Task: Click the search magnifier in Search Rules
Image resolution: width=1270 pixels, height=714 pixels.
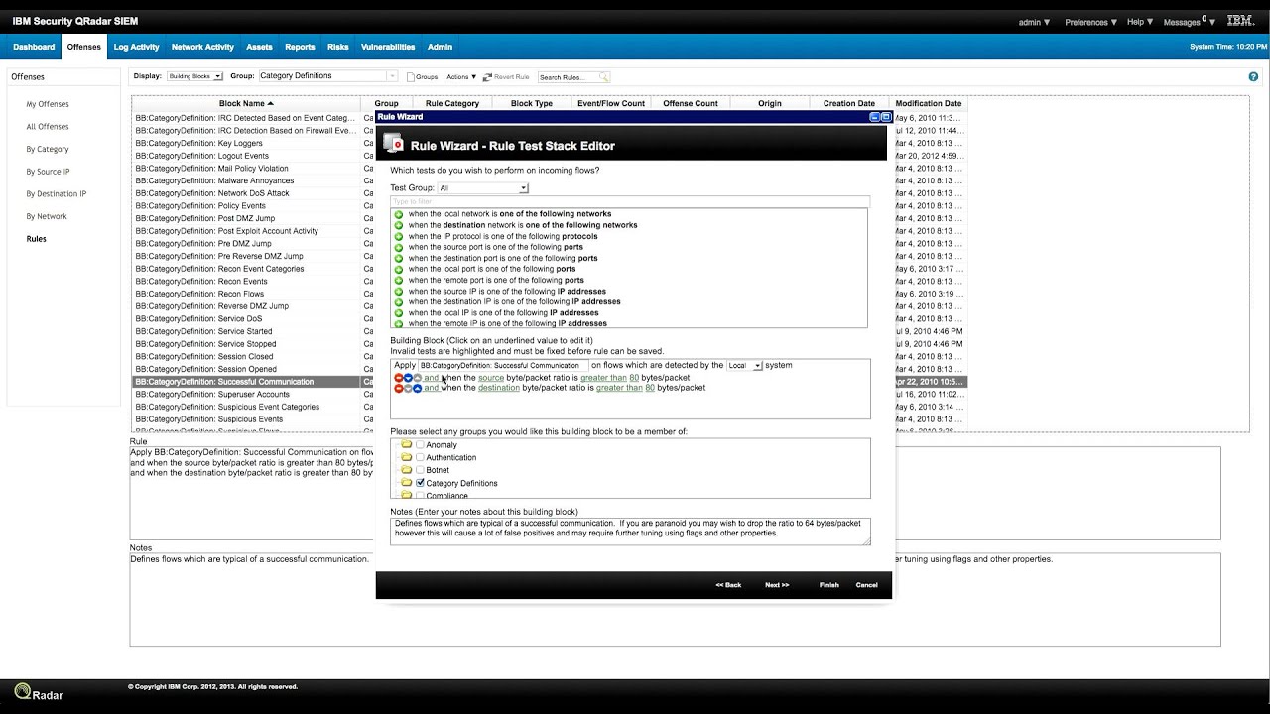Action: tap(603, 76)
